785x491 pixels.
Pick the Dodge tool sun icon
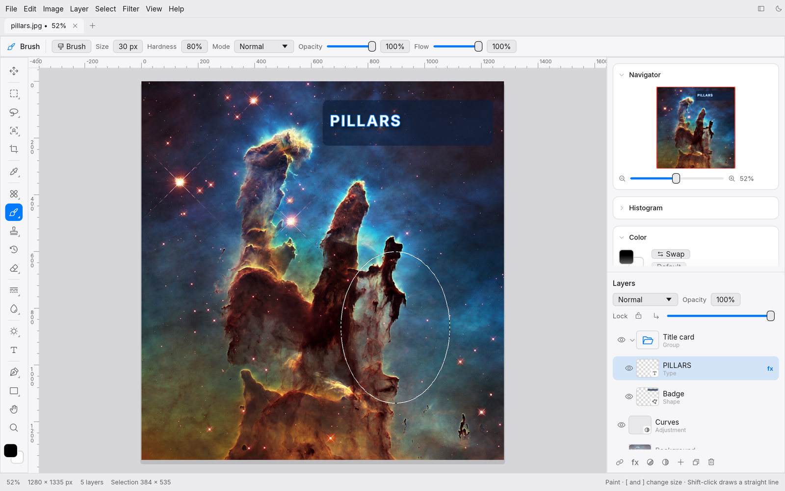14,331
